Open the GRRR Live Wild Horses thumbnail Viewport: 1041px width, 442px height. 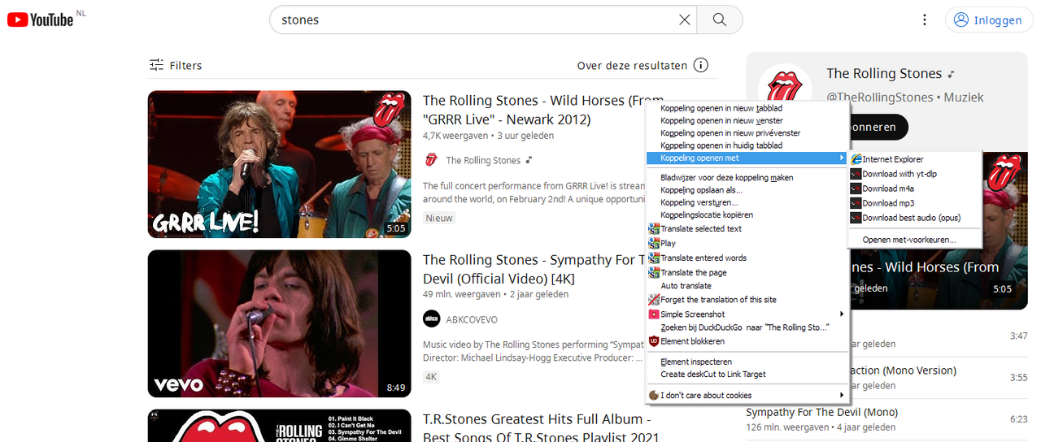279,164
